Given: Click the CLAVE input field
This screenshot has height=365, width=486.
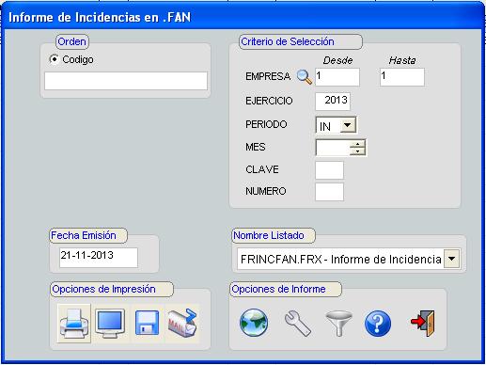Looking at the screenshot, I should (329, 170).
